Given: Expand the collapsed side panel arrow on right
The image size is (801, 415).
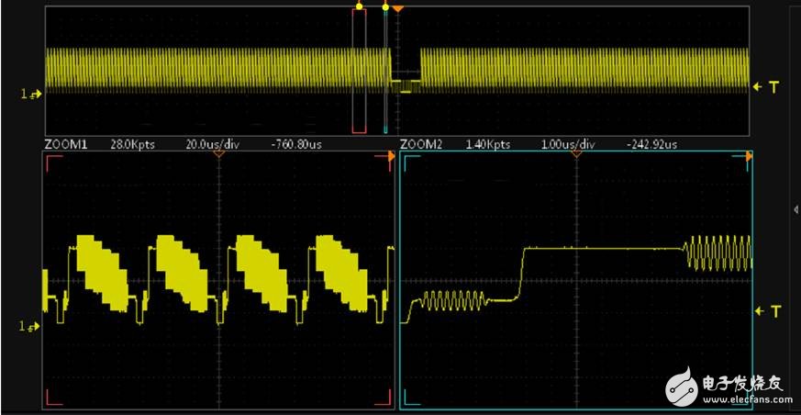Looking at the screenshot, I should coord(795,210).
